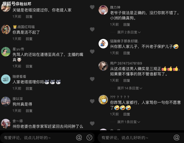This screenshot has height=143, width=184.
Task: Like 夜以深's comment with heart icon
Action: coord(92,101)
